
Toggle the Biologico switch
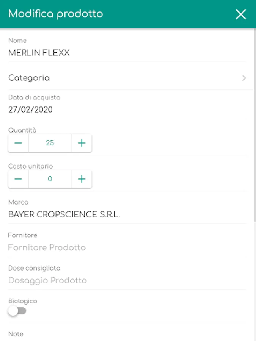pos(17,311)
